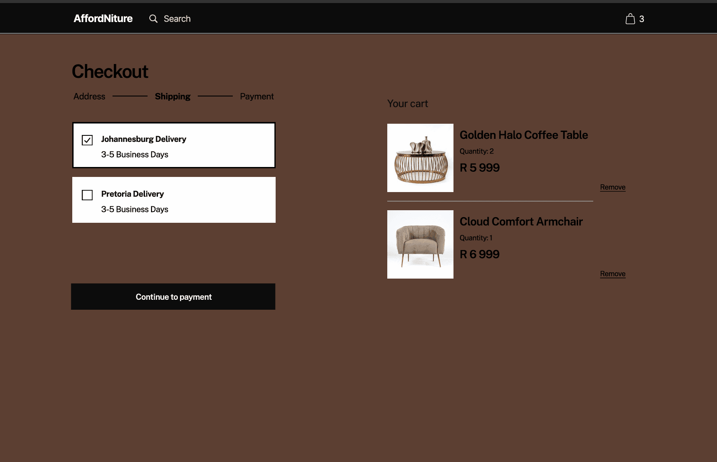Select the Shipping step in checkout
Screen dimensions: 717x462
pyautogui.click(x=172, y=96)
